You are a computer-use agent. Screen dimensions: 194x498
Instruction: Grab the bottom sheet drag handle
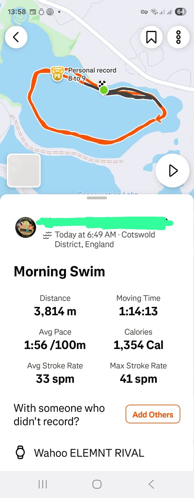point(97,198)
